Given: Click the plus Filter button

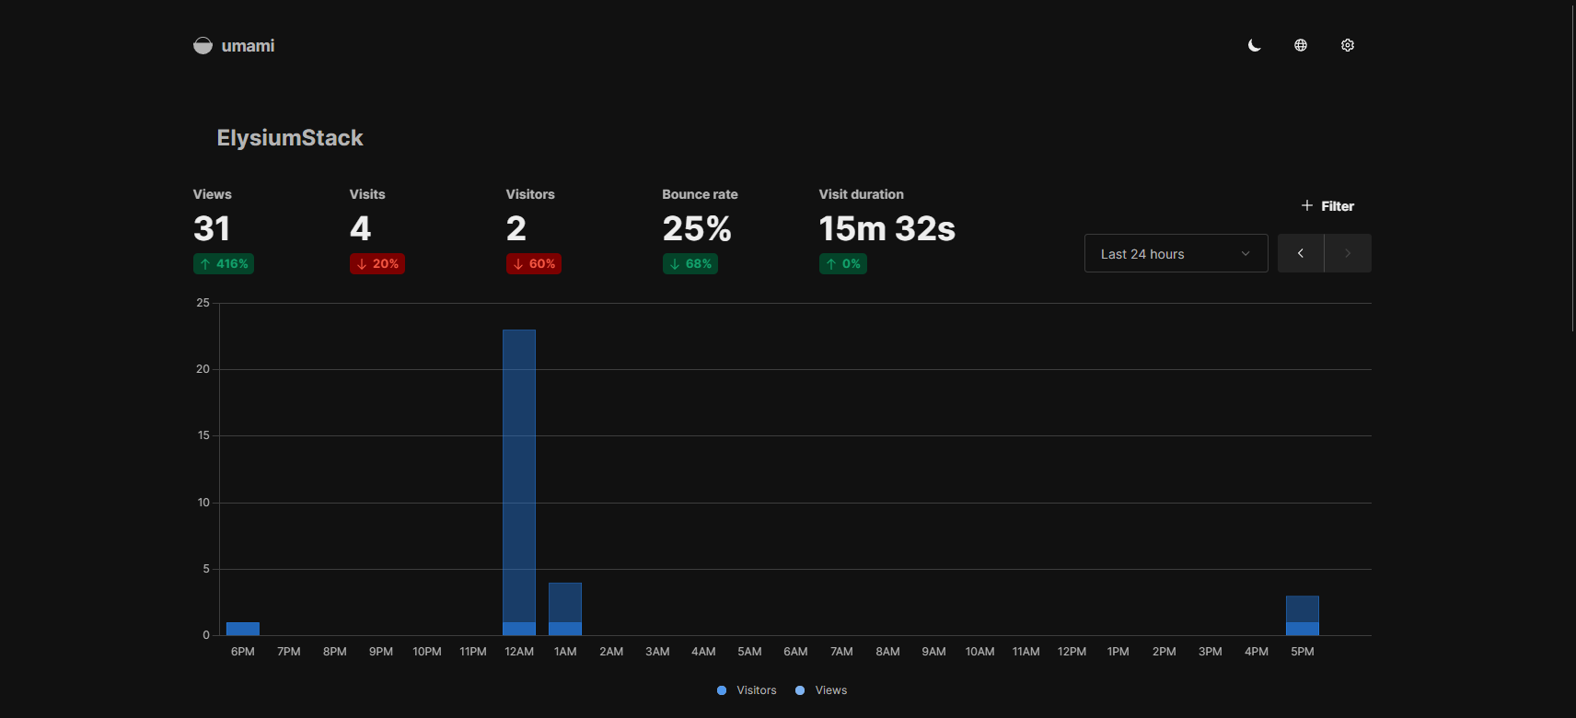Looking at the screenshot, I should click(x=1327, y=206).
